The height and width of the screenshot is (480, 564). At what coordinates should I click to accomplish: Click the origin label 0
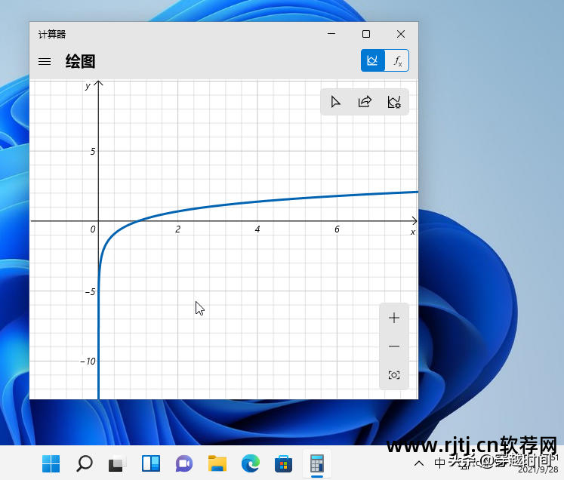click(93, 229)
